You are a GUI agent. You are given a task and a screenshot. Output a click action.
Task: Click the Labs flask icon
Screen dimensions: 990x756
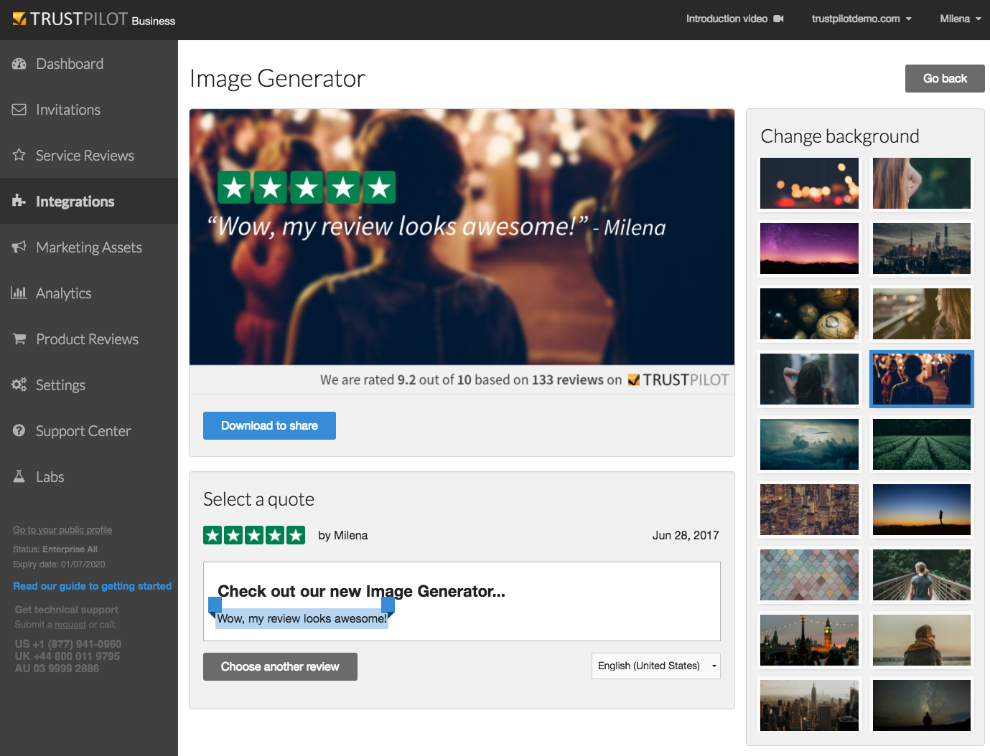[x=19, y=476]
